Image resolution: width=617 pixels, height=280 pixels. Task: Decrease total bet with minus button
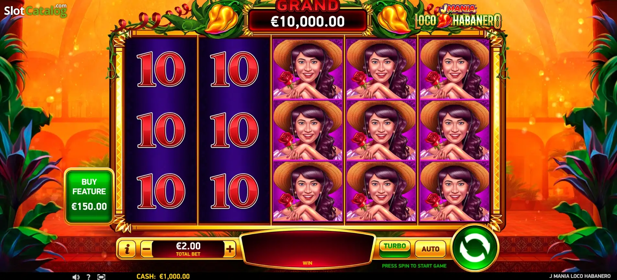click(x=146, y=249)
